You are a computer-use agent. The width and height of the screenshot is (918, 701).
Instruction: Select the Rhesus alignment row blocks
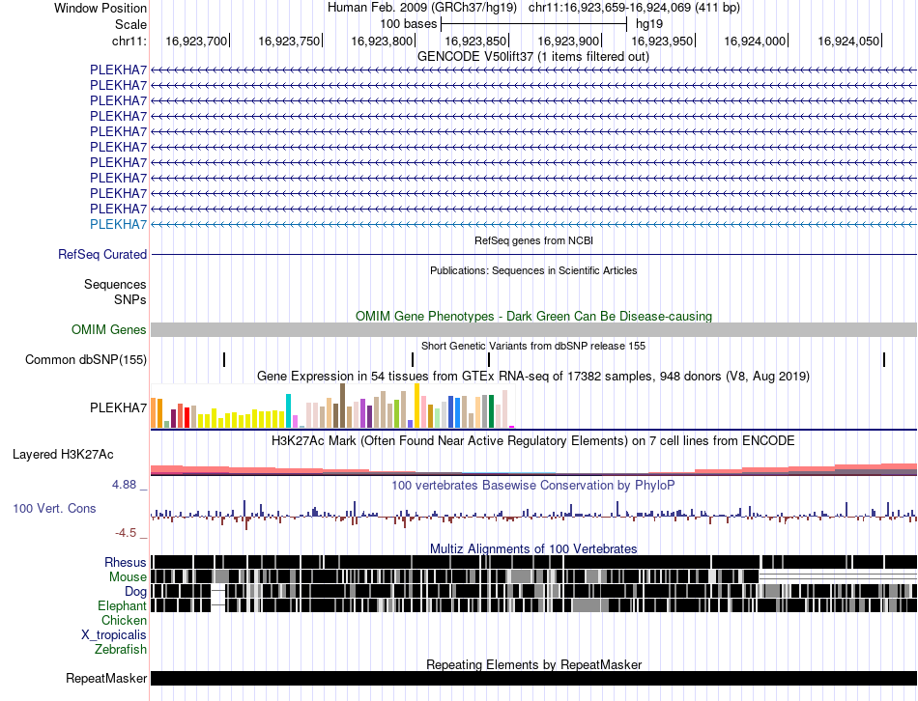(x=534, y=562)
